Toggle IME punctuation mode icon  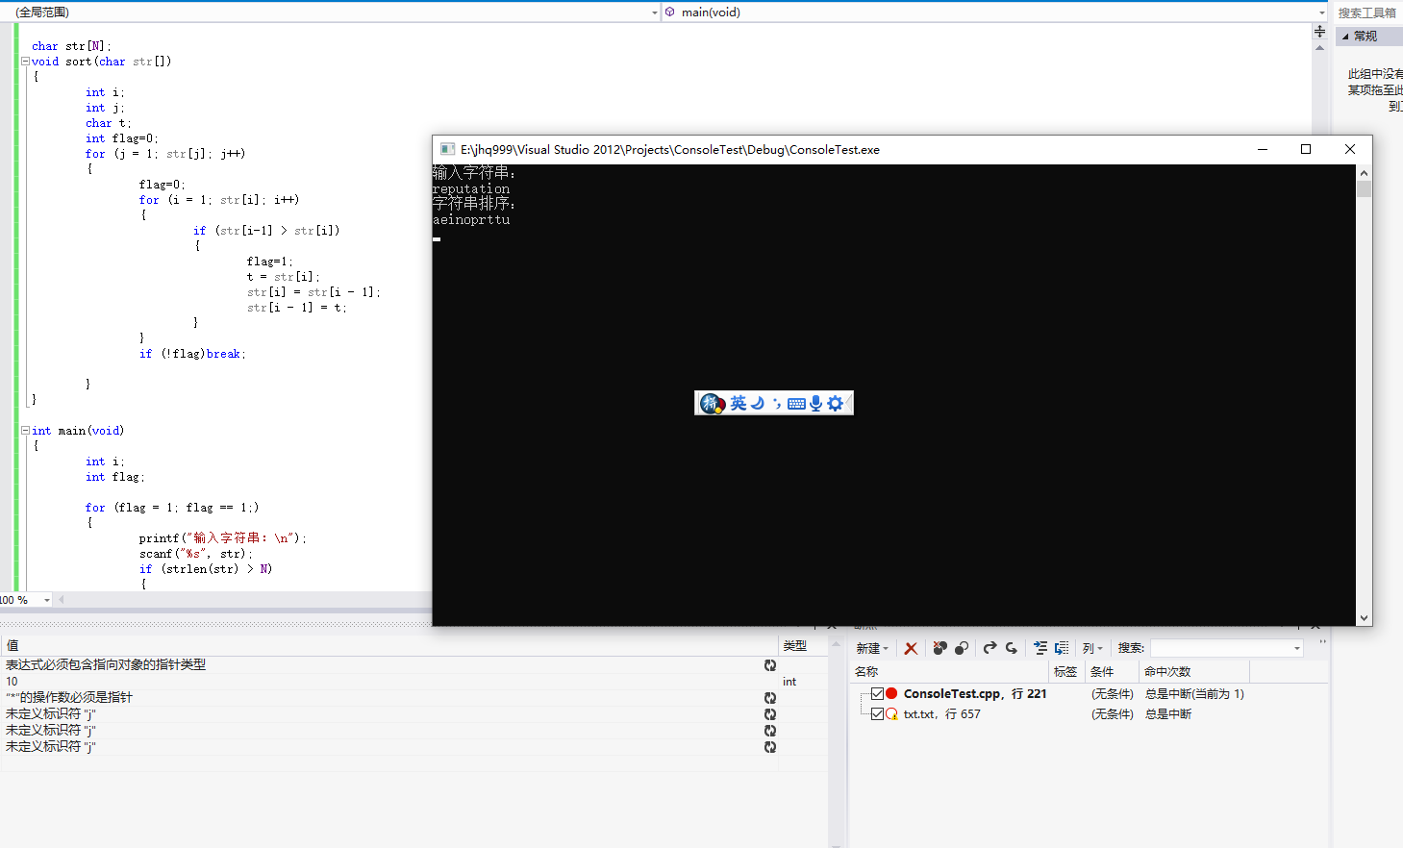point(777,404)
